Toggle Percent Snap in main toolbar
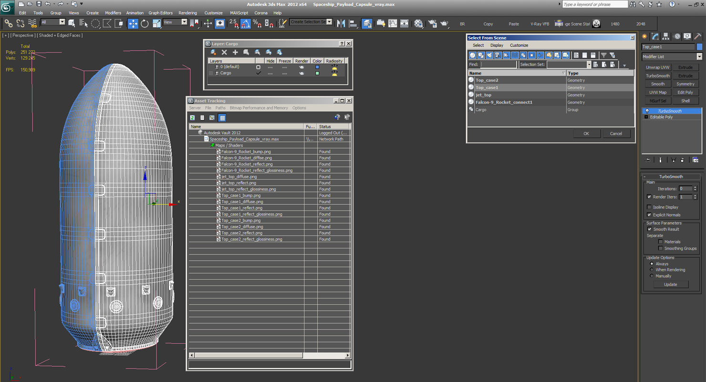 (257, 23)
